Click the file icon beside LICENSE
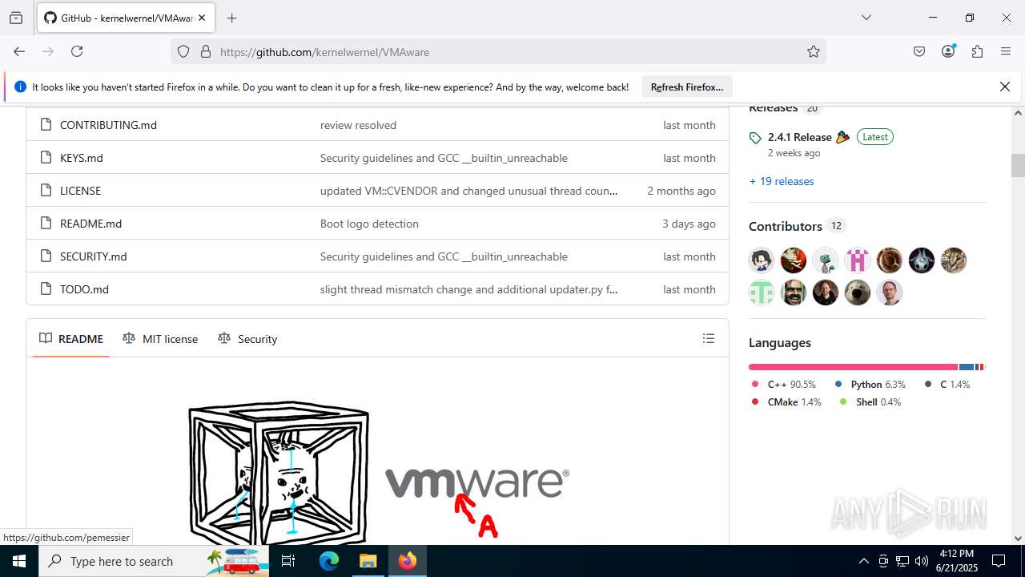Viewport: 1025px width, 577px height. (45, 191)
